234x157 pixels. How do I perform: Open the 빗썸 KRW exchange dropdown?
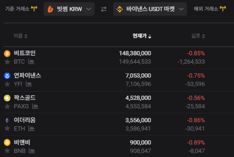pyautogui.click(x=69, y=9)
